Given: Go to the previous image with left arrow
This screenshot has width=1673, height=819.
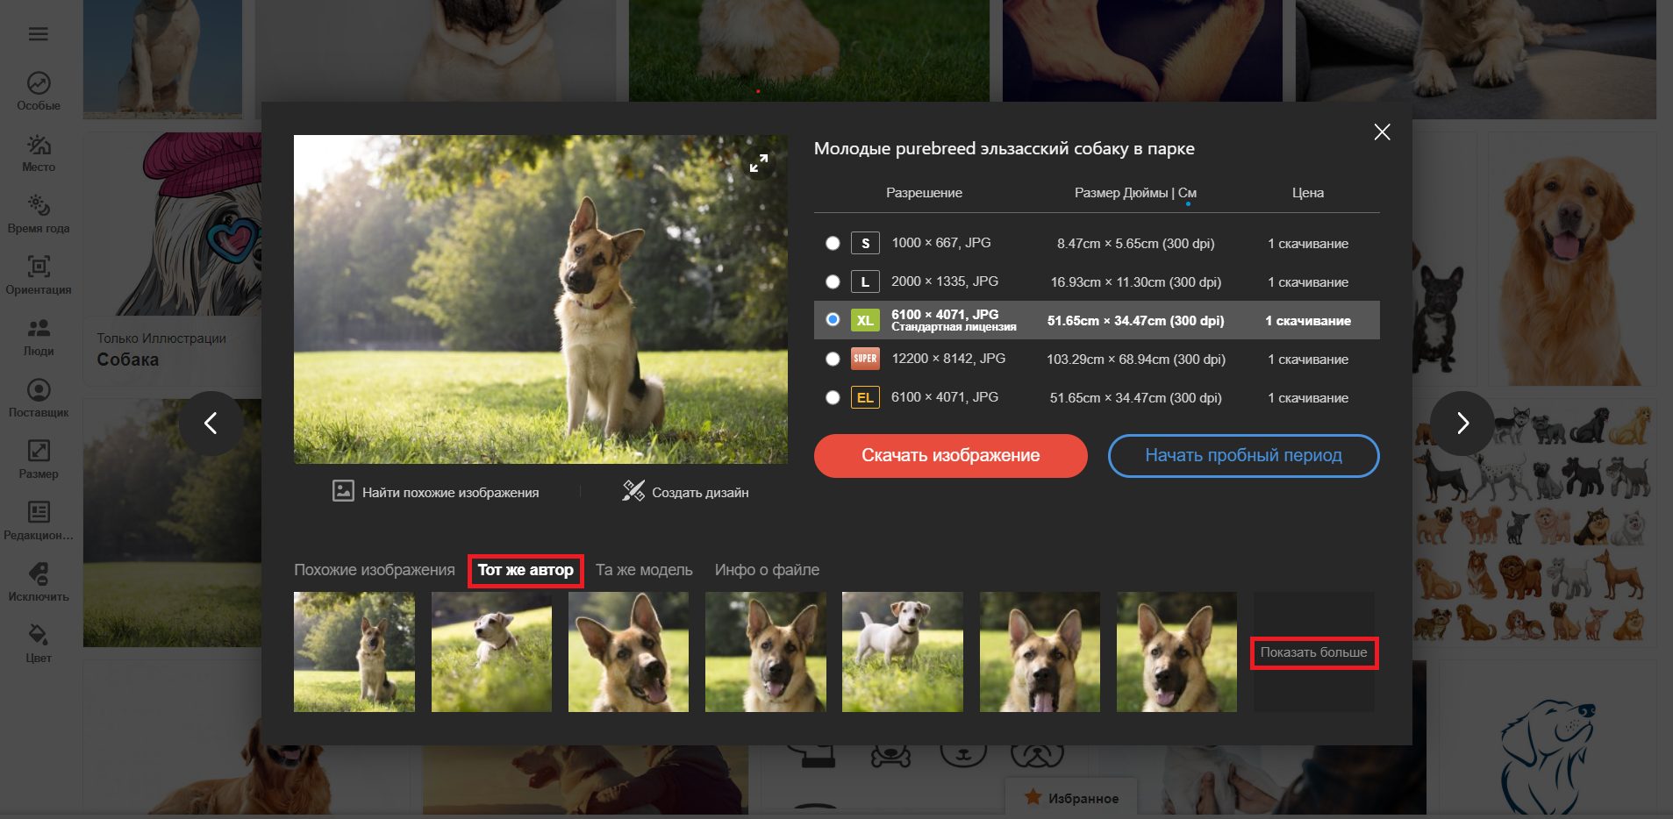Looking at the screenshot, I should [x=211, y=424].
